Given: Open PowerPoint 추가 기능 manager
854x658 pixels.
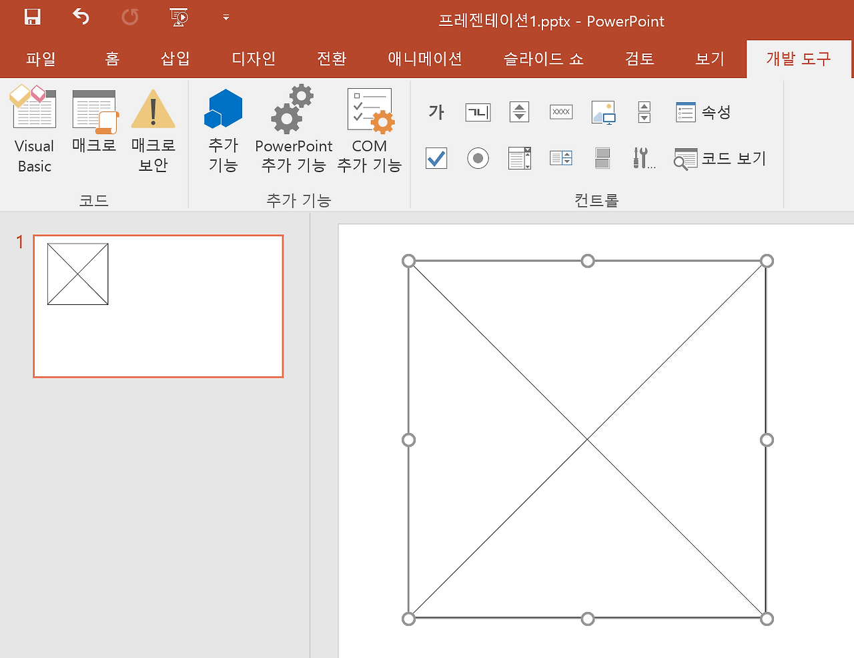Looking at the screenshot, I should [294, 129].
